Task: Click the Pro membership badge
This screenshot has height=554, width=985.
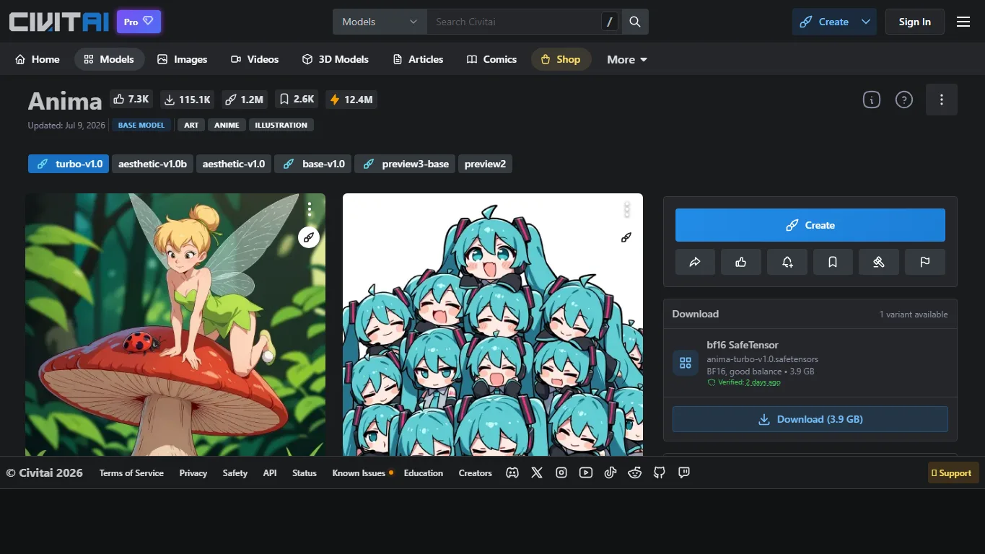Action: [139, 22]
